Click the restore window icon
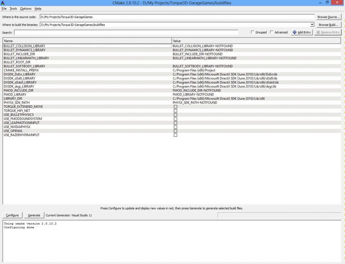The height and width of the screenshot is (264, 345). (x=327, y=3)
